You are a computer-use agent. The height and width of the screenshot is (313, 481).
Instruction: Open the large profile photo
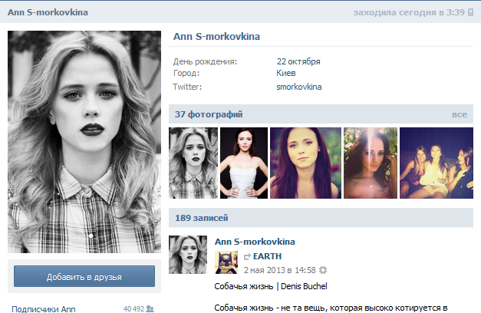coord(84,142)
